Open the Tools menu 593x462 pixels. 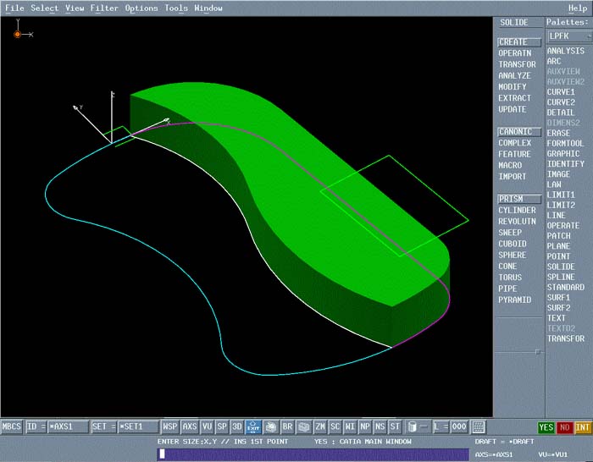[x=176, y=8]
